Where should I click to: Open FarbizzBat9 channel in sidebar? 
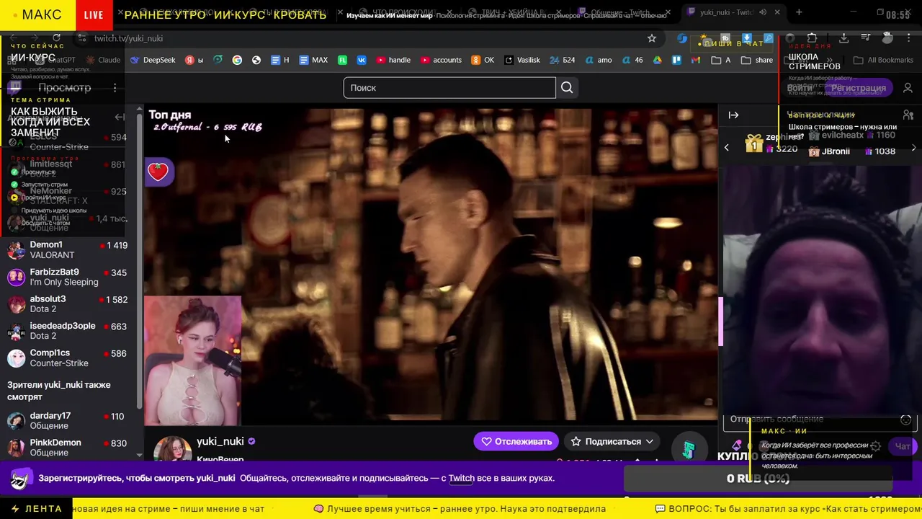(x=67, y=277)
